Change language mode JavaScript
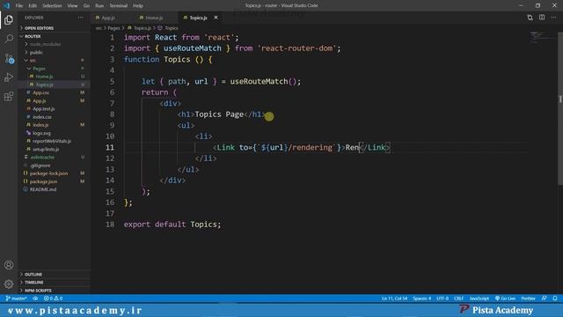563x317 pixels. [479, 299]
